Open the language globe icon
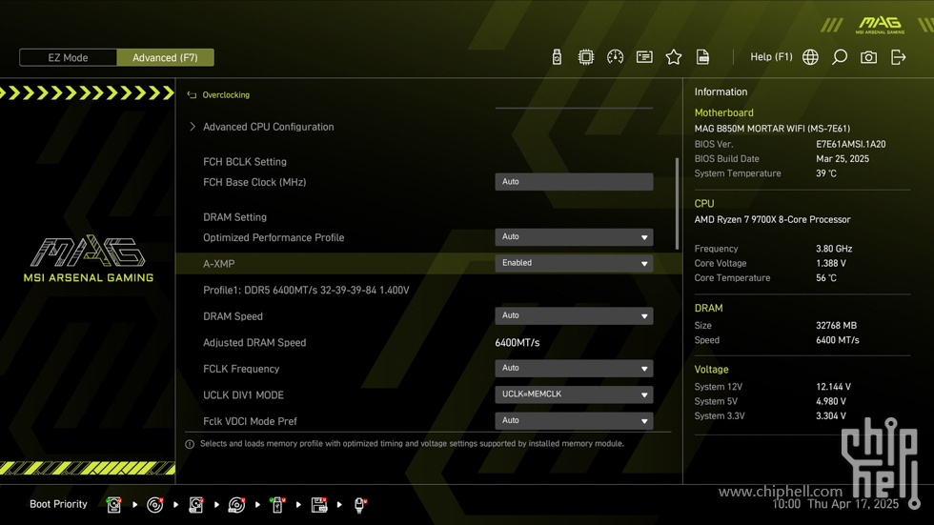Screen dimensions: 934x525 coord(810,57)
